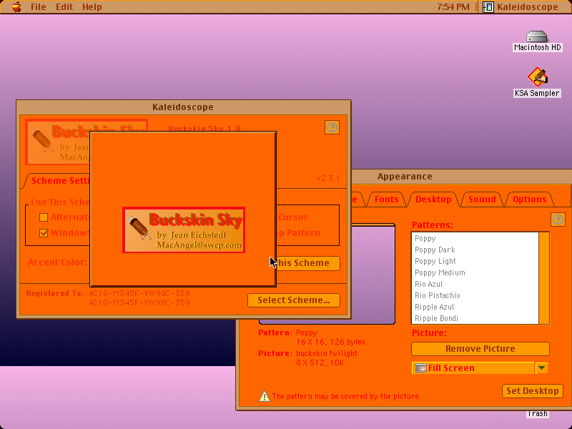Open the Kaleidoscope application menu icon
Image resolution: width=572 pixels, height=429 pixels.
(488, 7)
